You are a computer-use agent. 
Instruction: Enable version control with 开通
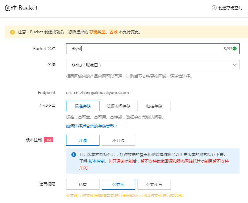(x=83, y=140)
